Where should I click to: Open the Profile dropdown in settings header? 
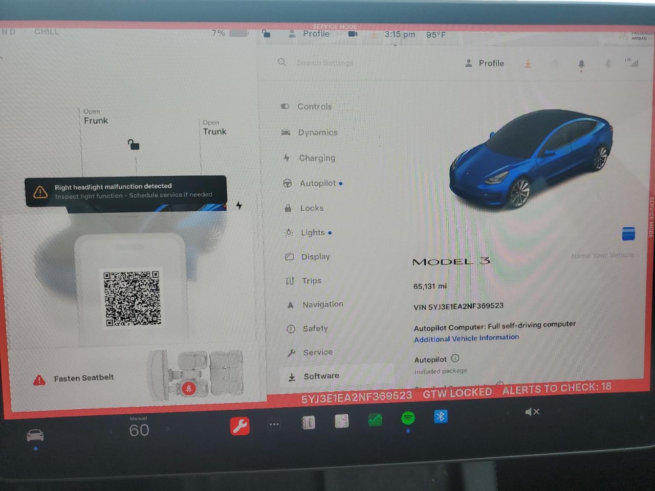pyautogui.click(x=485, y=63)
